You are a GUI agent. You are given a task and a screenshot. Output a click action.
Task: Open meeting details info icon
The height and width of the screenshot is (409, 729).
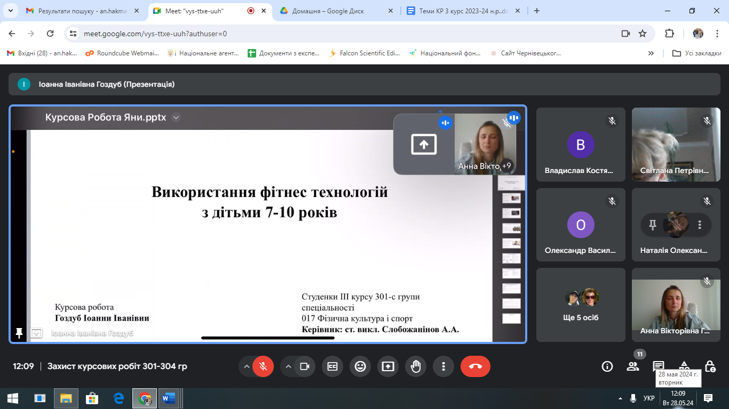point(607,366)
